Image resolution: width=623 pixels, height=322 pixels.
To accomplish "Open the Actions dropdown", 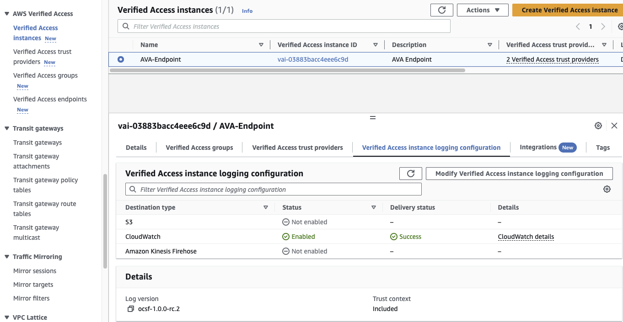I will [483, 10].
